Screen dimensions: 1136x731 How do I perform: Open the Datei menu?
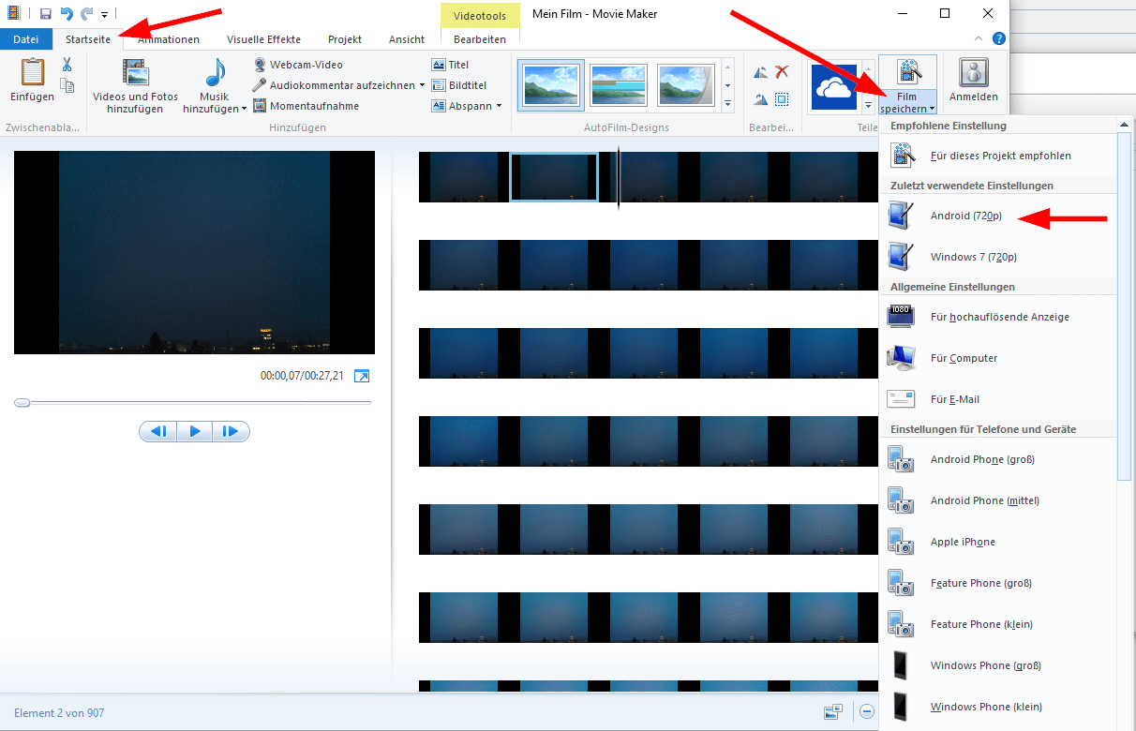click(26, 39)
